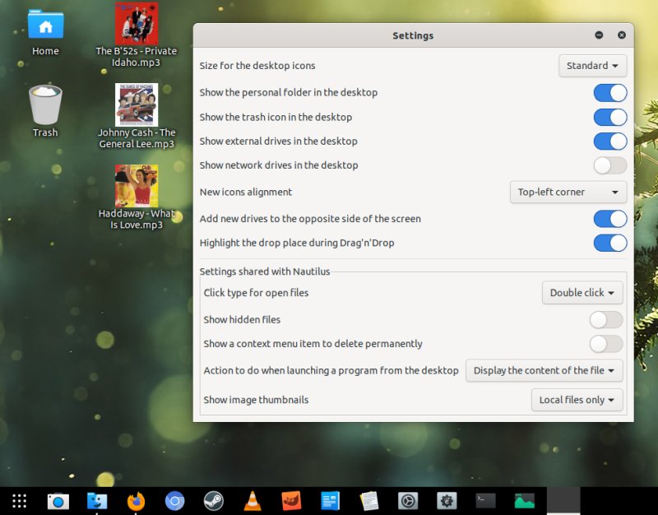Change the new icons alignment dropdown
658x515 pixels.
click(568, 192)
